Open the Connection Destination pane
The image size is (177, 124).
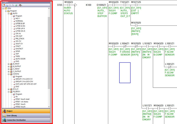coord(26,120)
